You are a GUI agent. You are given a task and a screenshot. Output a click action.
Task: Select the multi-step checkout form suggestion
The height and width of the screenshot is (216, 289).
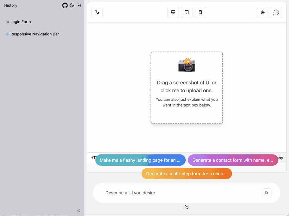click(x=186, y=174)
